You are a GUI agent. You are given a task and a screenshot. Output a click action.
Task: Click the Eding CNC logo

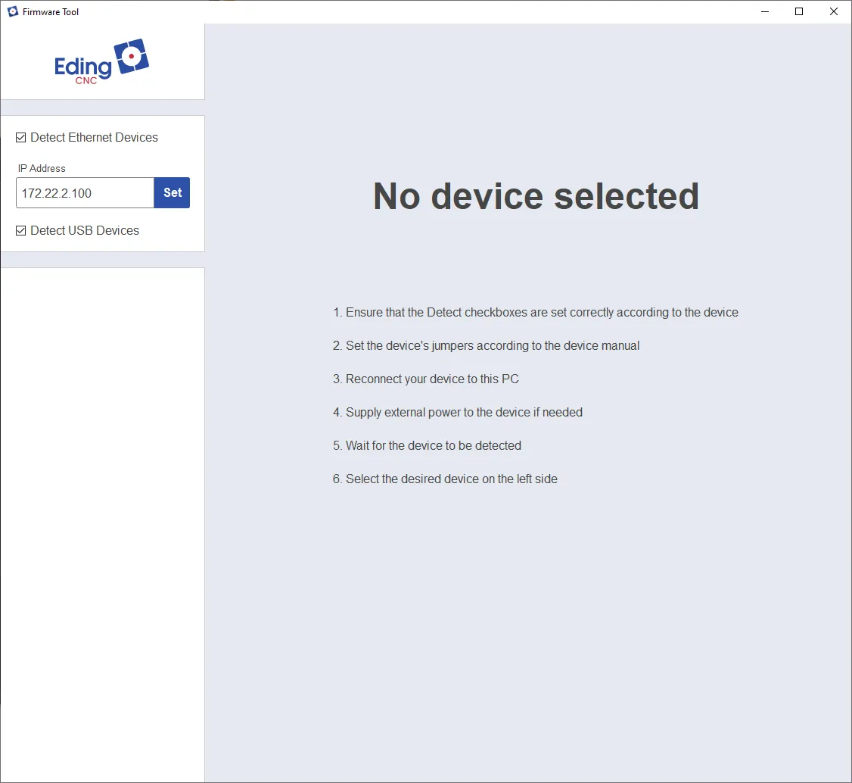pos(101,61)
